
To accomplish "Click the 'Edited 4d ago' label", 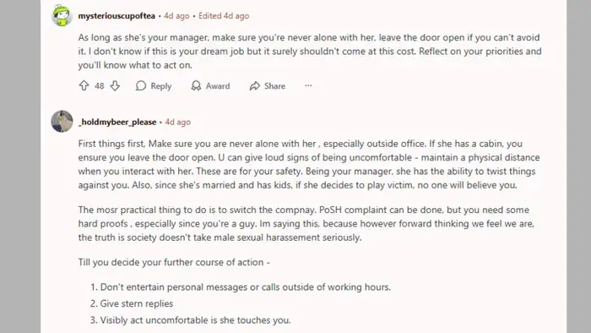I will 224,16.
